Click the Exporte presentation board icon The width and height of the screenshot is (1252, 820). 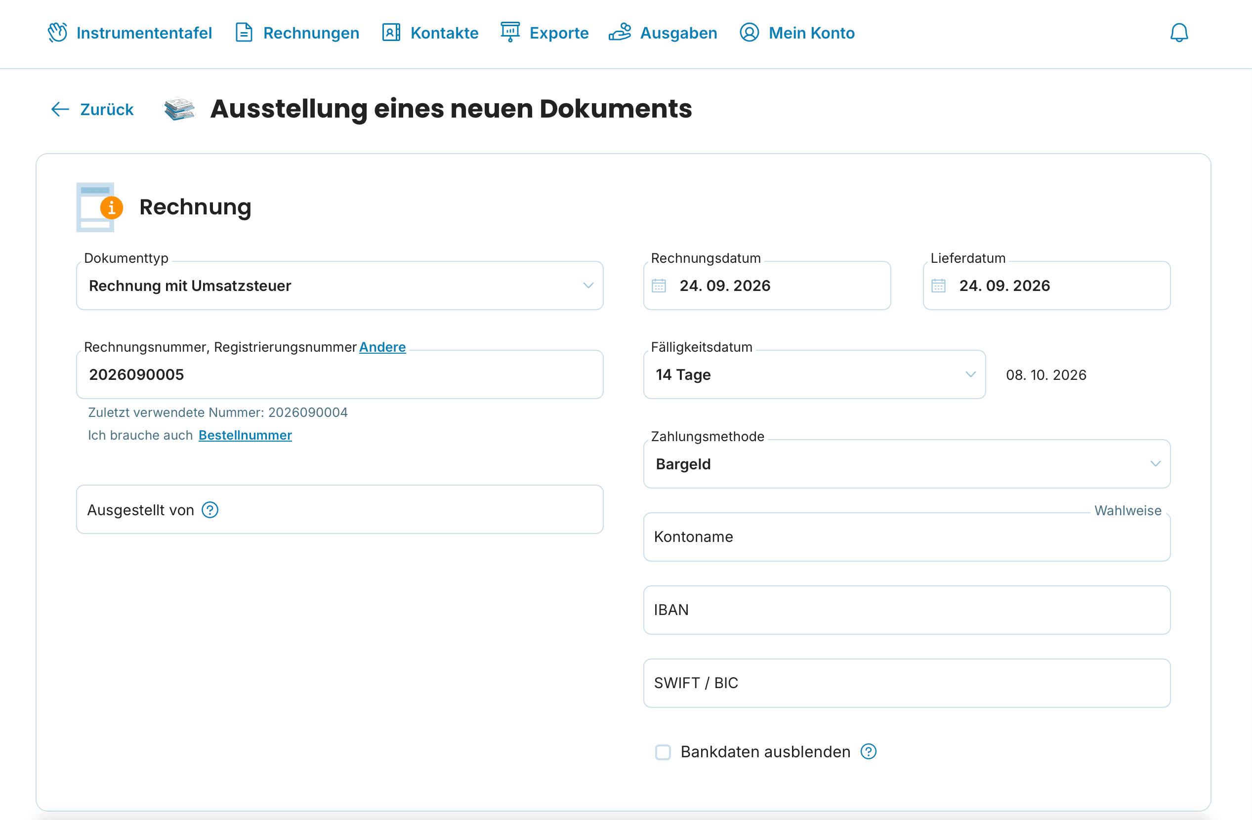pyautogui.click(x=510, y=33)
